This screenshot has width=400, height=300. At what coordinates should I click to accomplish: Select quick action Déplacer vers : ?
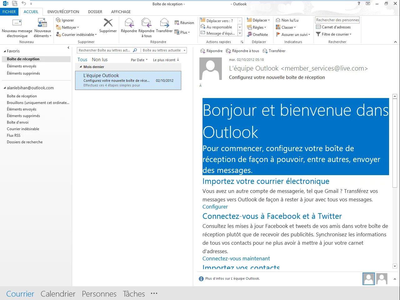point(218,21)
